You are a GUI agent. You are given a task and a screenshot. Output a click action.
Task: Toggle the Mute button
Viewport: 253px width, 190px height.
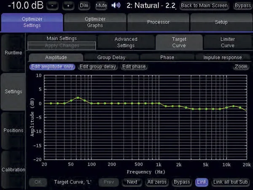pos(101,5)
